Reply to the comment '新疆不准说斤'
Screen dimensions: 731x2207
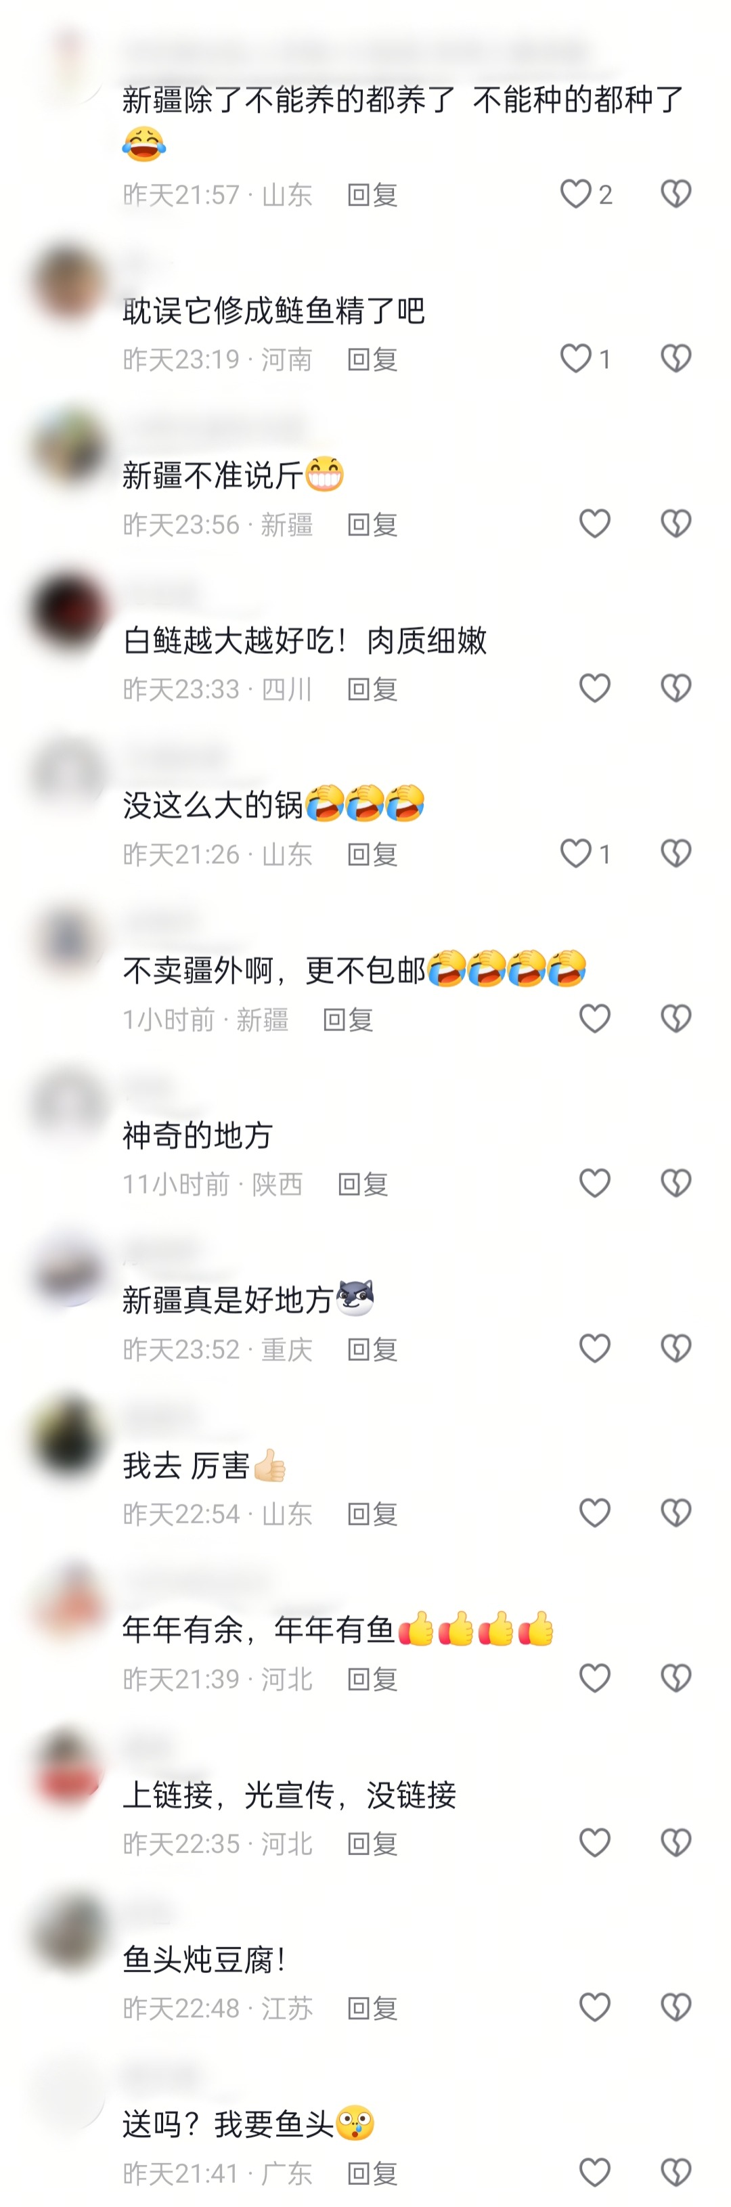[373, 525]
